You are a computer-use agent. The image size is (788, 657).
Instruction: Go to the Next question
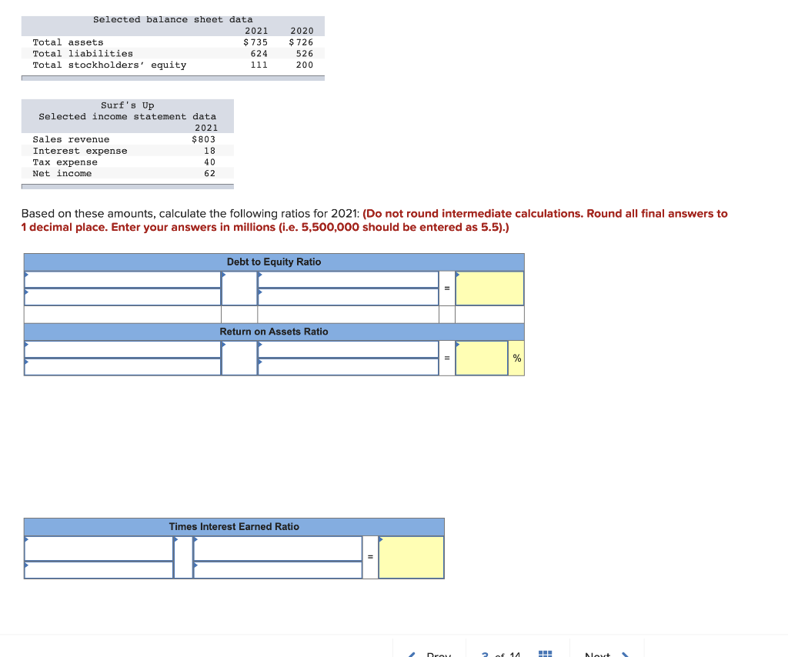pos(606,653)
